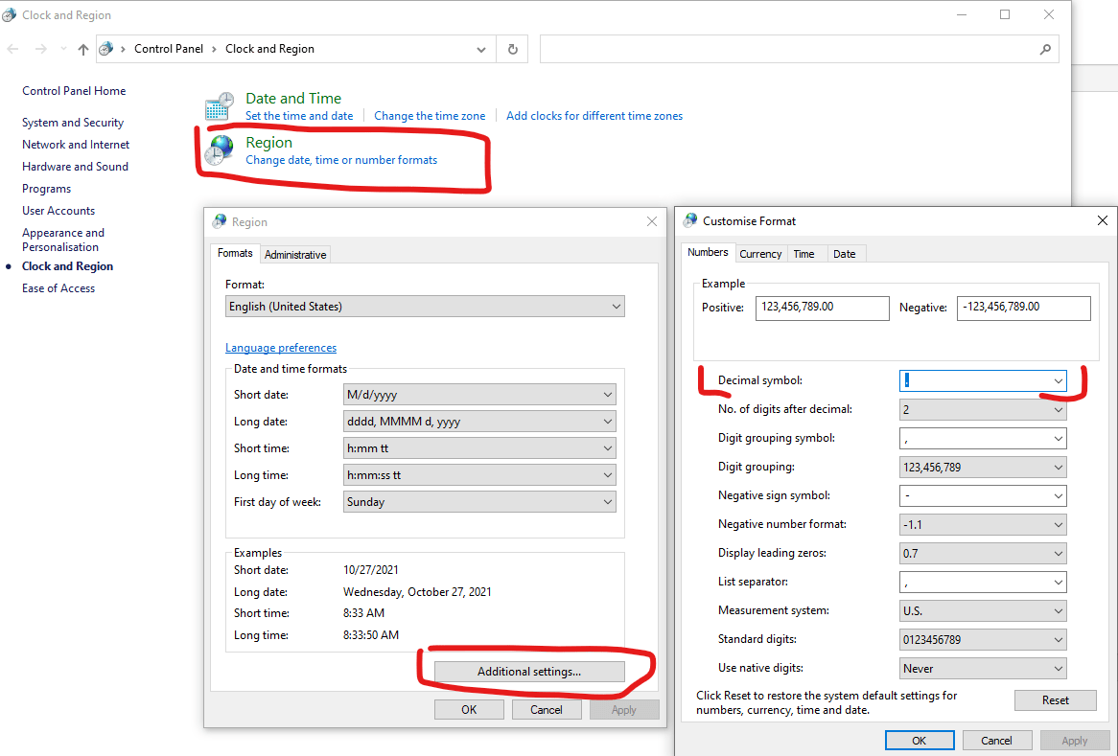Click the refresh icon beside the address bar
The image size is (1118, 756).
[512, 48]
